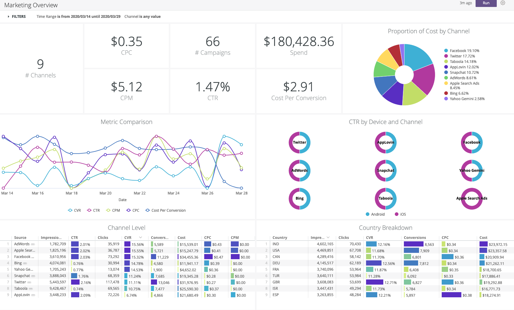Click the $0.35 CPC tile
The image size is (514, 310).
[126, 46]
